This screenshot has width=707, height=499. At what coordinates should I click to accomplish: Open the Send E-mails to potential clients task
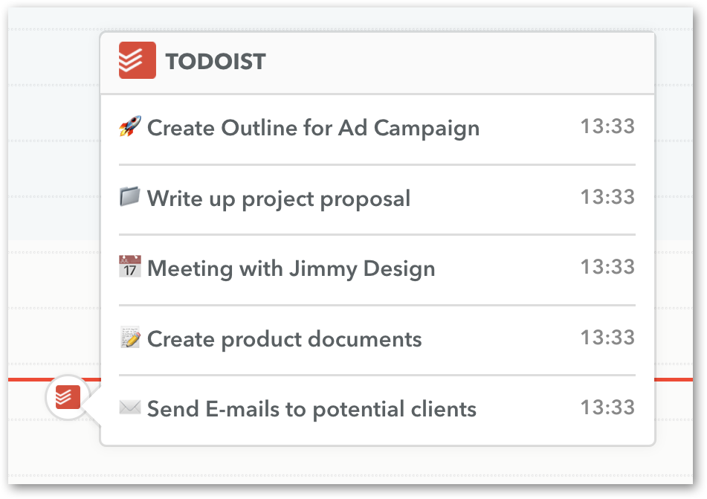[312, 408]
